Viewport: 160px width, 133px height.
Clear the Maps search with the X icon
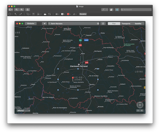(x=98, y=24)
